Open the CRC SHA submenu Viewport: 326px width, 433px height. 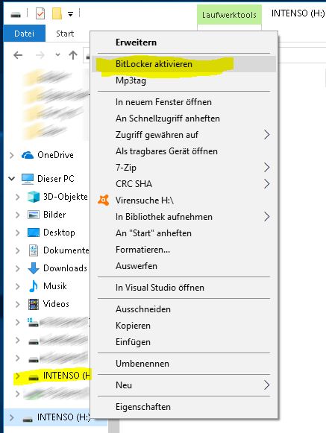click(184, 184)
